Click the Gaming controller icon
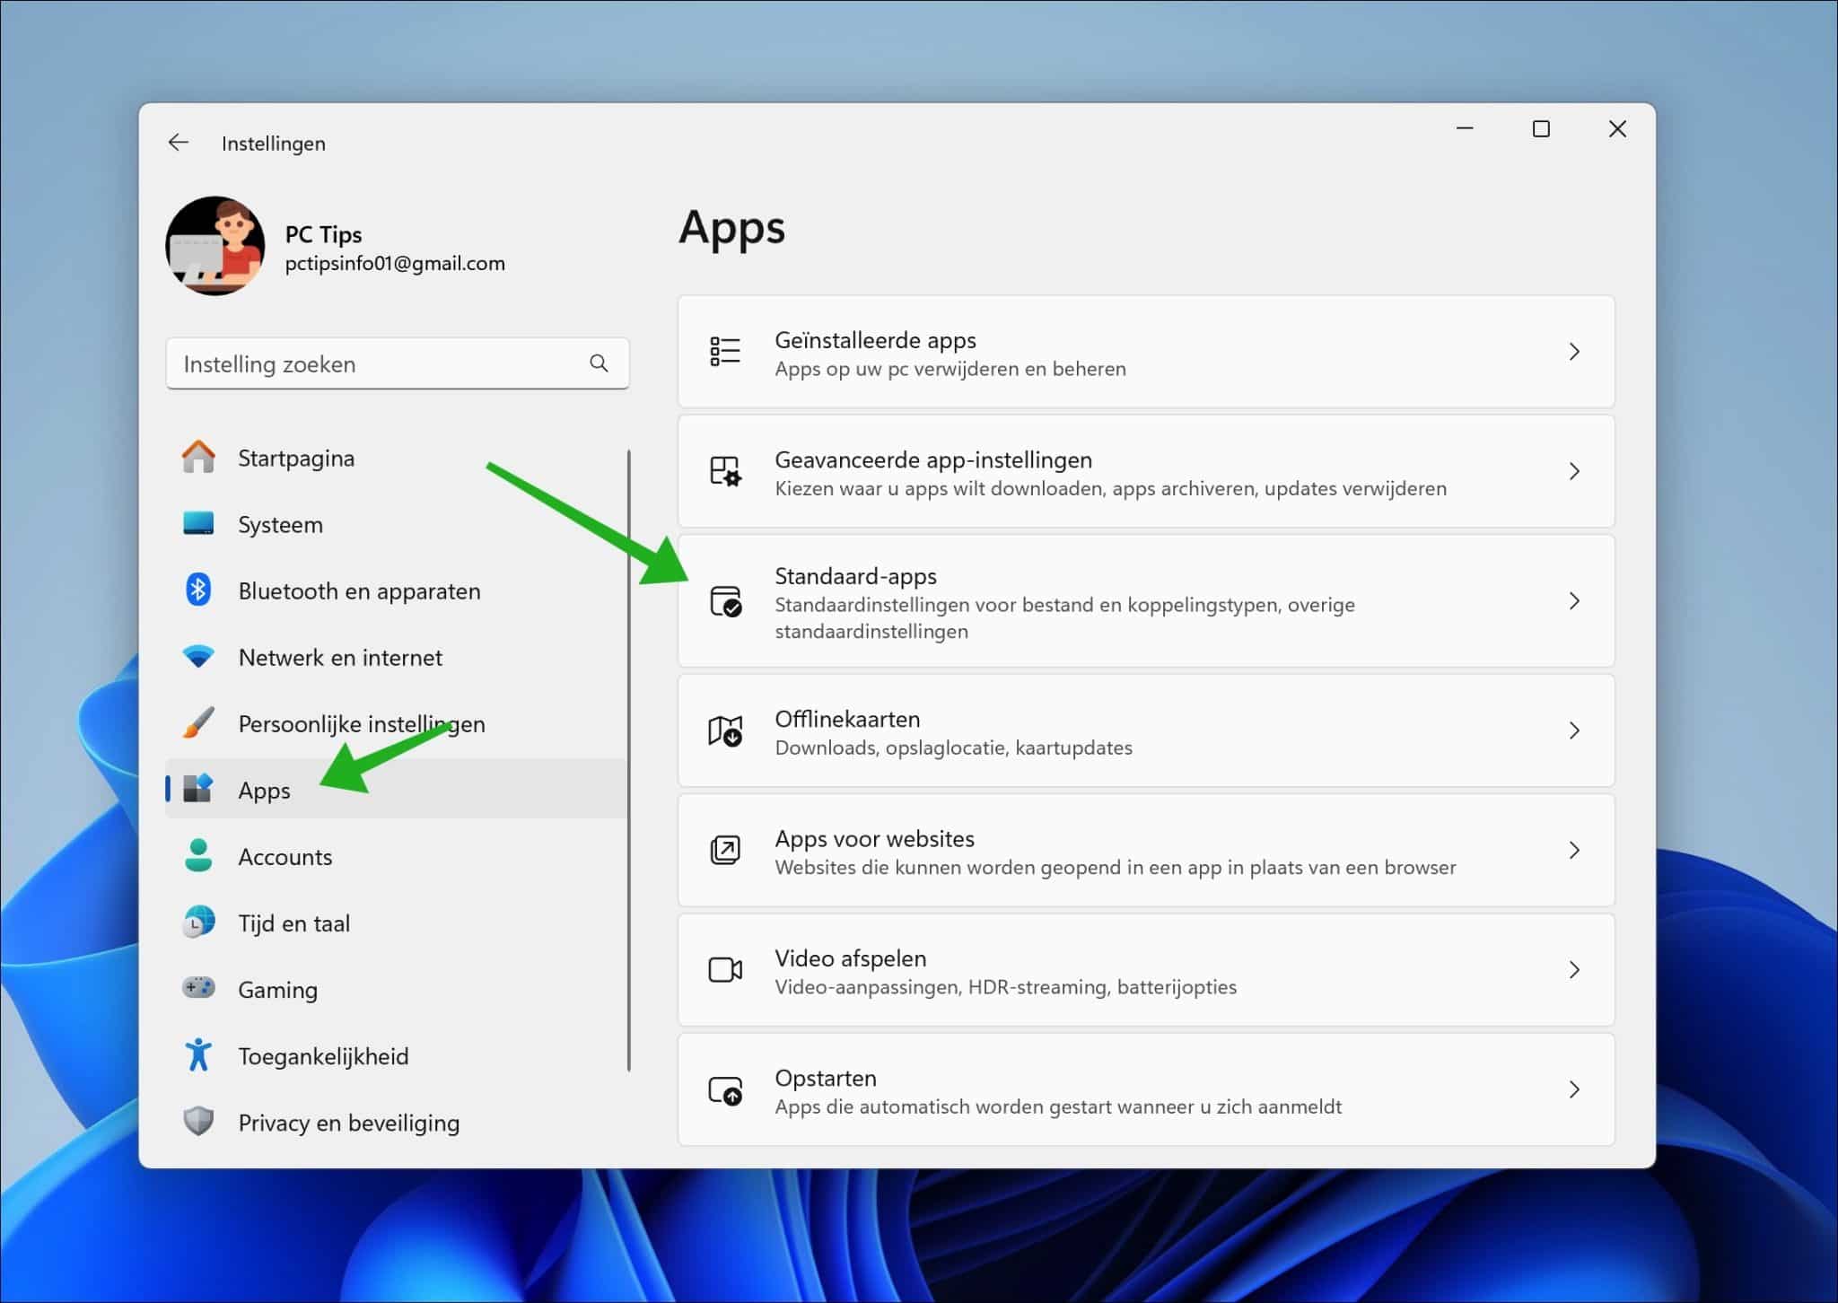Image resolution: width=1838 pixels, height=1303 pixels. (198, 988)
